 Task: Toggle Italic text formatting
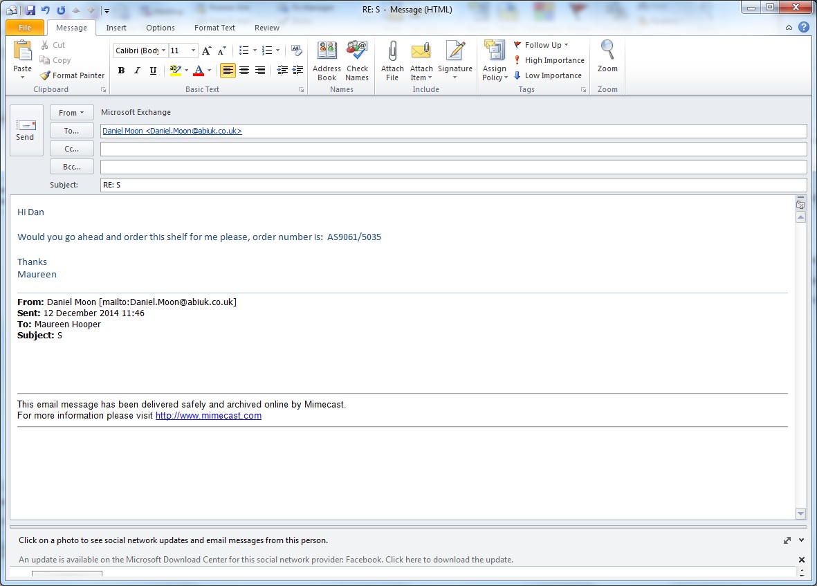[137, 71]
